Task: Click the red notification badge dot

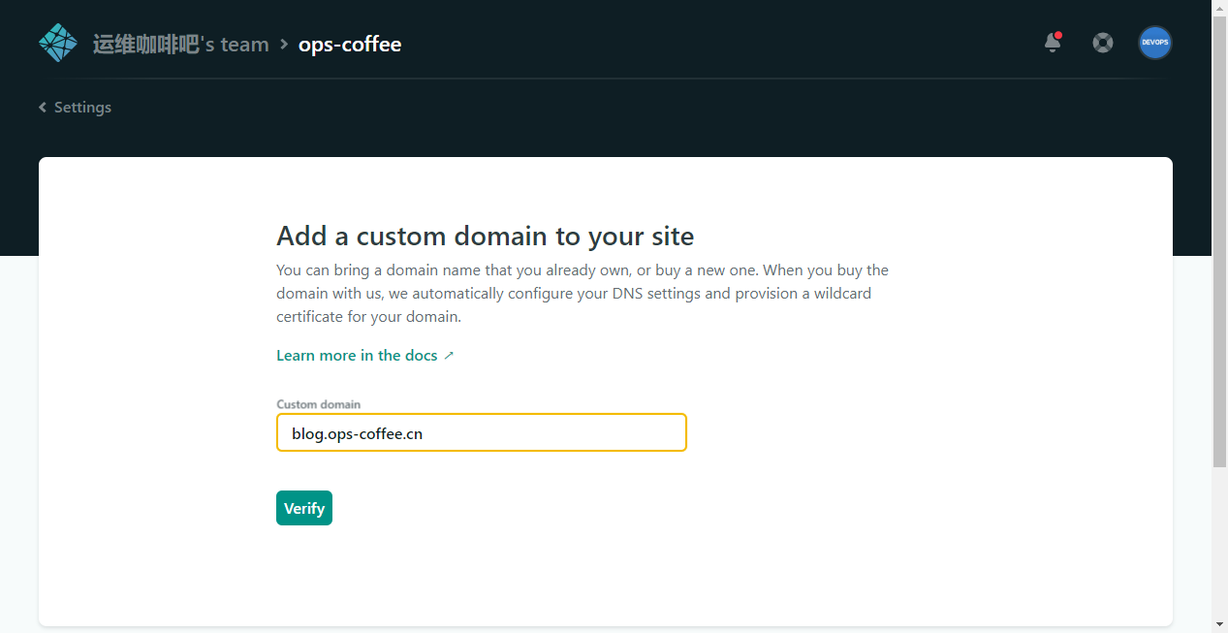Action: click(1058, 36)
